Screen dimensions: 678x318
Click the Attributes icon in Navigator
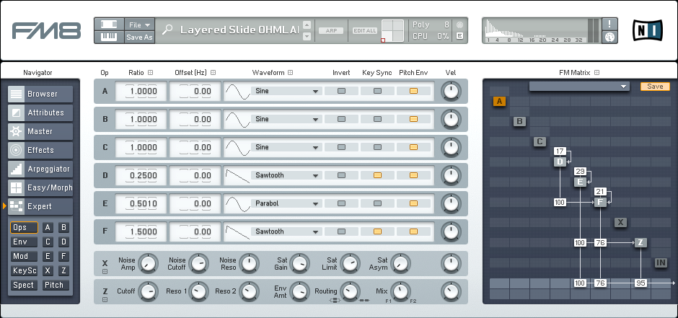click(x=17, y=112)
